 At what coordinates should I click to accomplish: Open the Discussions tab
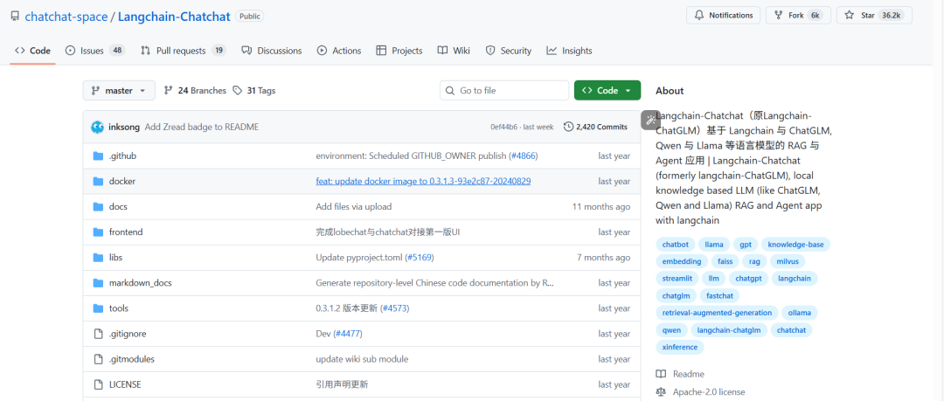coord(272,51)
